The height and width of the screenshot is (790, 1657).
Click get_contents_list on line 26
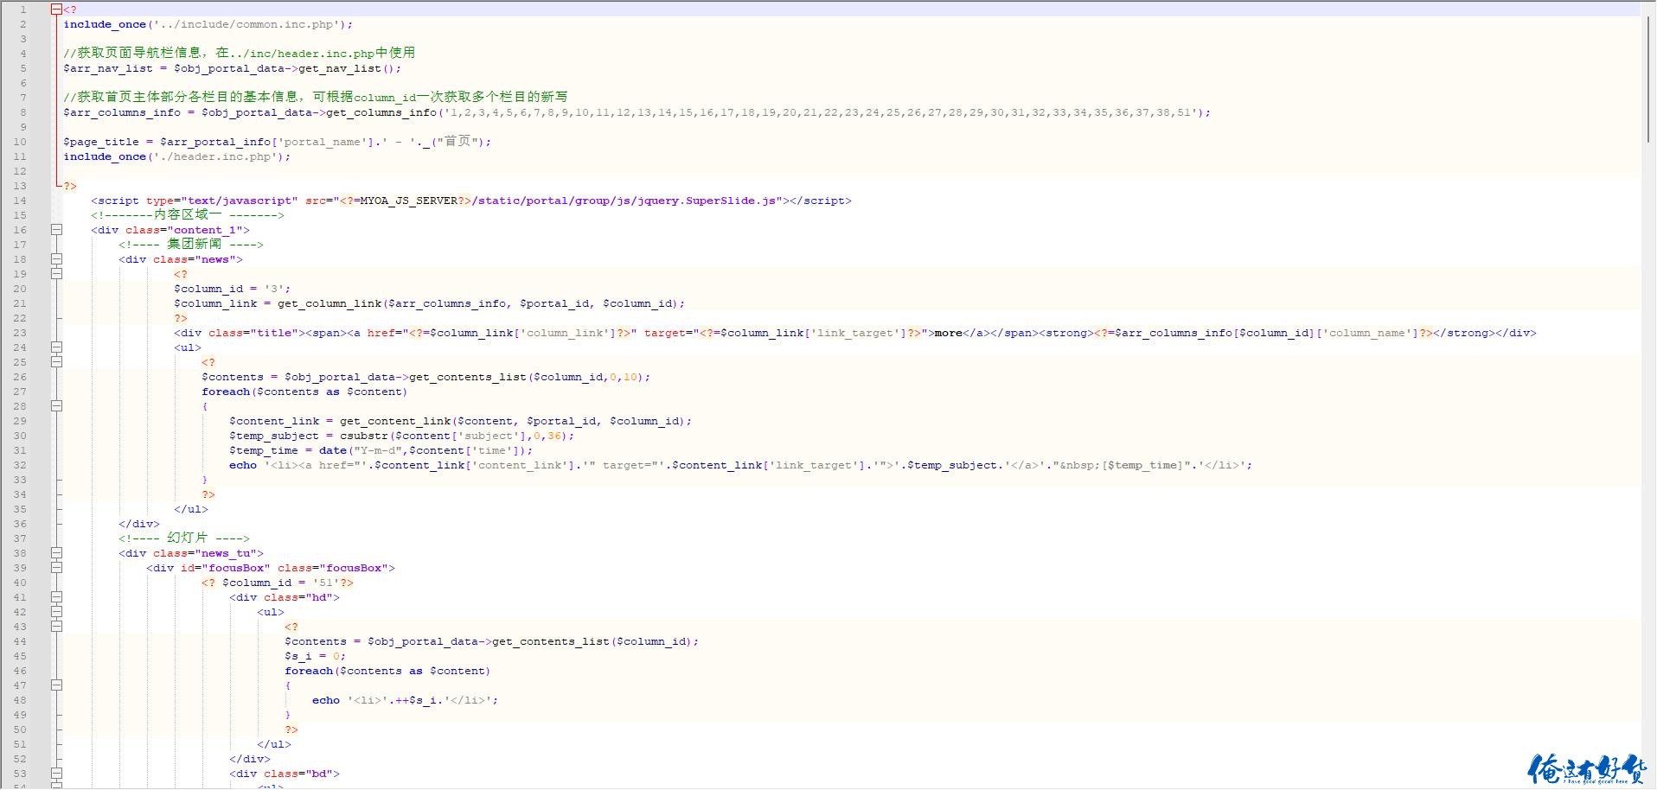[x=468, y=377]
